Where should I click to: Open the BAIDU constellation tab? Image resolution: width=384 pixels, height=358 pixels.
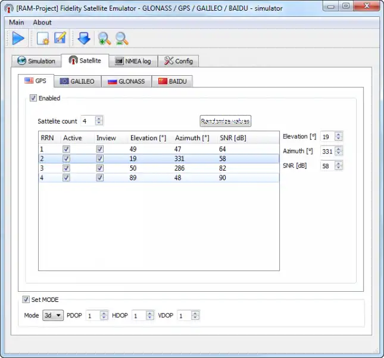click(x=172, y=81)
